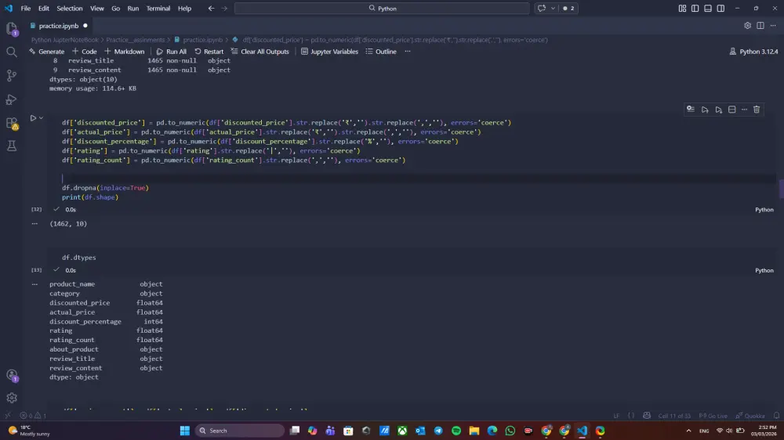Expand Copilot chat dropdown arrow
The image size is (784, 440).
click(553, 9)
